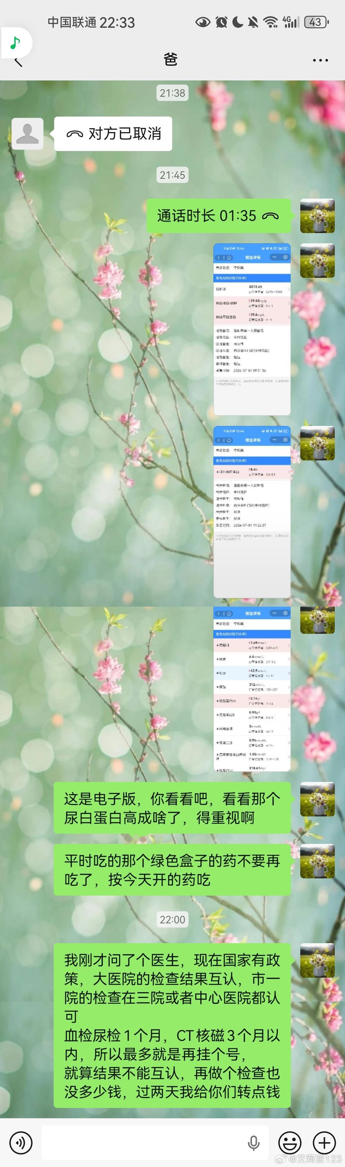Open third report screenshot with many test rows
Image resolution: width=345 pixels, height=1167 pixels.
pos(252,689)
